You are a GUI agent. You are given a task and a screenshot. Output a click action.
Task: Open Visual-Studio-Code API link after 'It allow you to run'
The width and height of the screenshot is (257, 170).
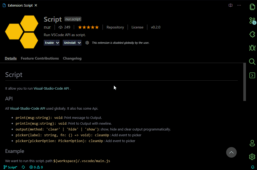pos(51,88)
